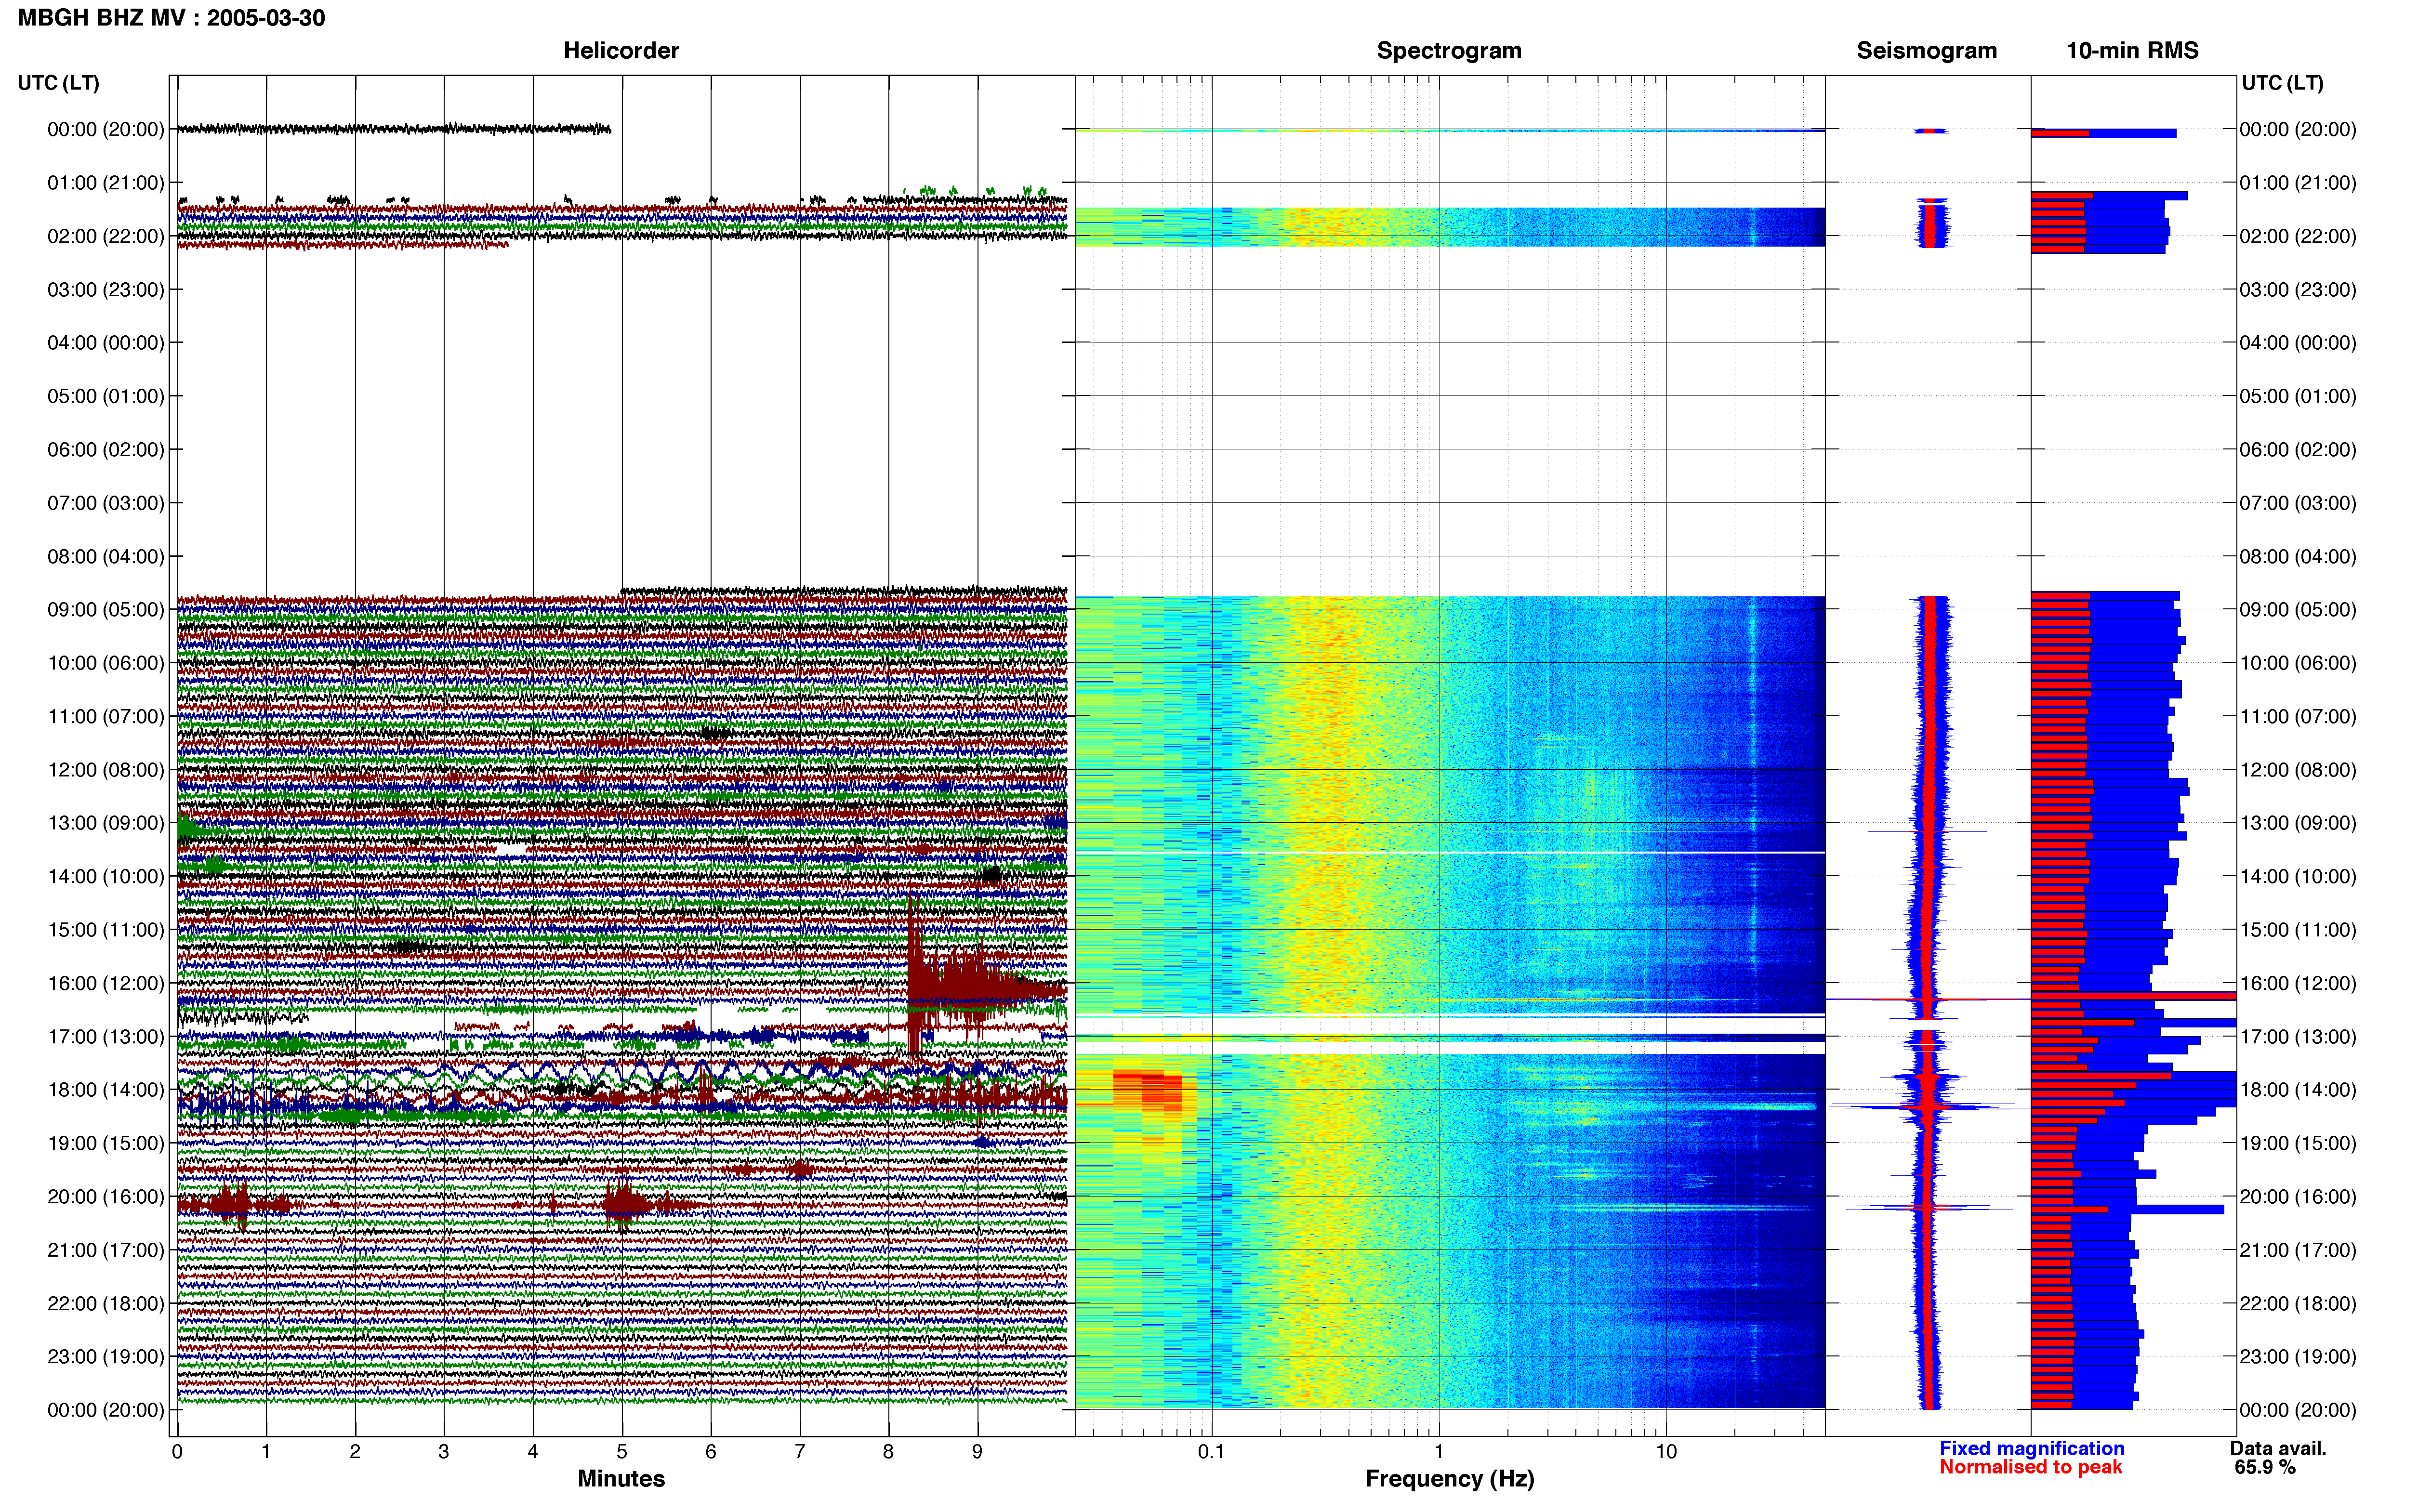The image size is (2418, 1512).
Task: Click the left 02:00 (22:00) time label
Action: click(105, 236)
